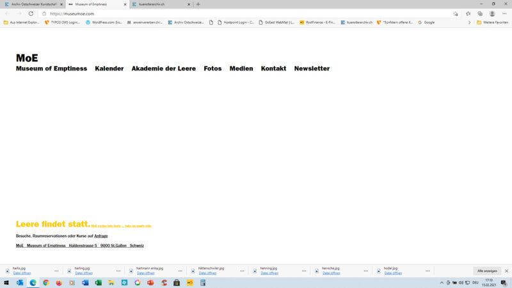The image size is (512, 288).
Task: Open options menu for hodel.jpg download
Action: click(428, 271)
